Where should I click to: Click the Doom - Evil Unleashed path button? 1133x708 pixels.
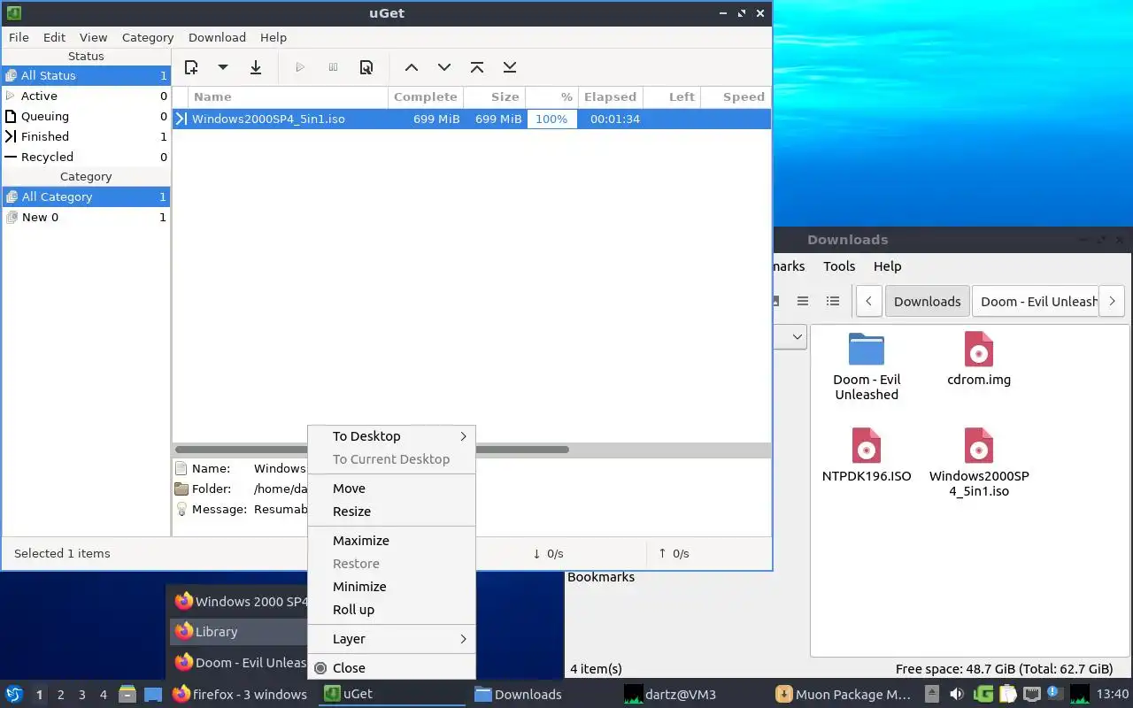[1035, 301]
